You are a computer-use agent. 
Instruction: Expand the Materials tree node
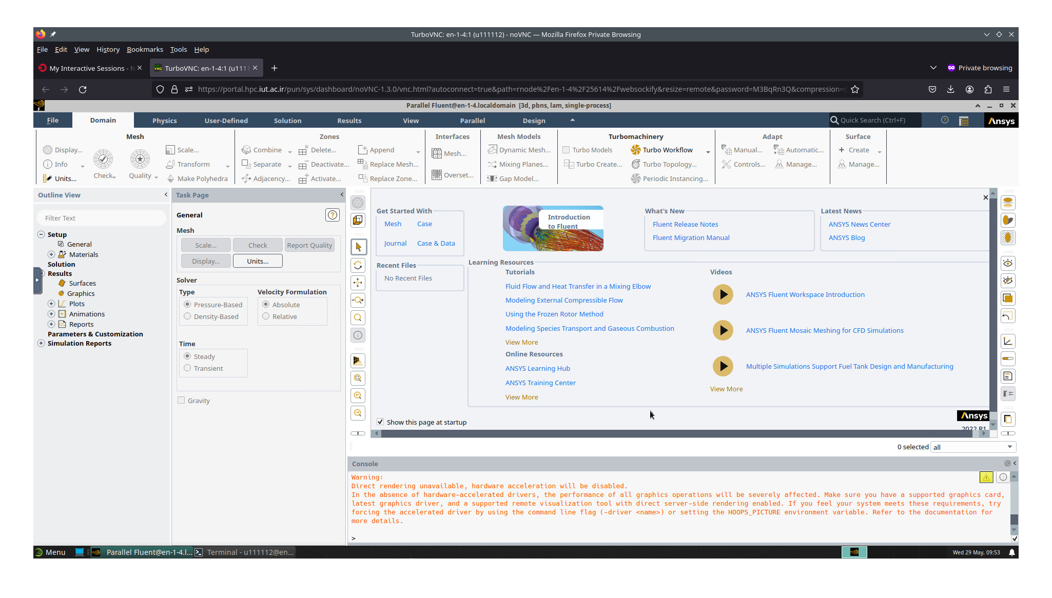coord(51,254)
